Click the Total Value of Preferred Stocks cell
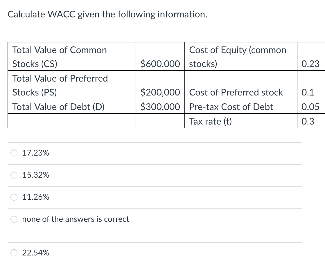The image size is (325, 272). click(x=60, y=85)
